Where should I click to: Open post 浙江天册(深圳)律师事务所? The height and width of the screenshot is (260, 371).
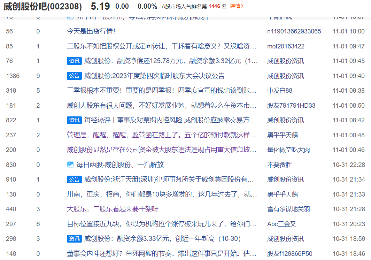pyautogui.click(x=169, y=179)
